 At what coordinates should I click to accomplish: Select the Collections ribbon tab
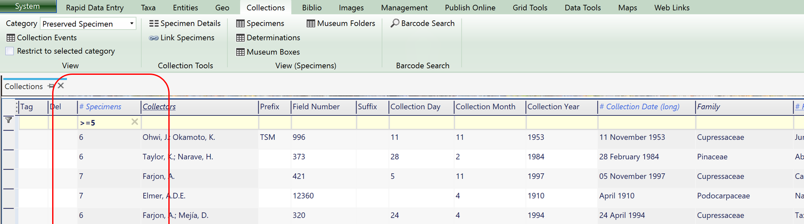265,8
